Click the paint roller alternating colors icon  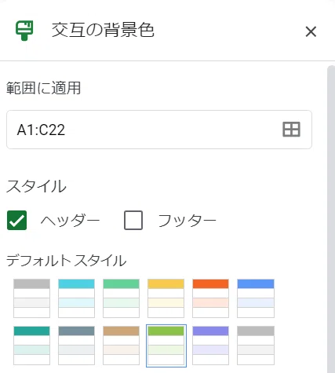24,31
